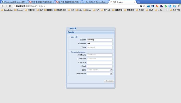Open the DW bookmarks folder
This screenshot has width=181, height=103.
coord(40,10)
